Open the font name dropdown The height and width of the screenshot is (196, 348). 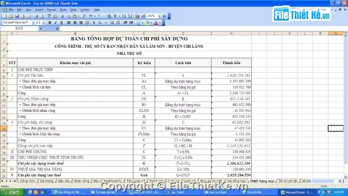click(33, 23)
